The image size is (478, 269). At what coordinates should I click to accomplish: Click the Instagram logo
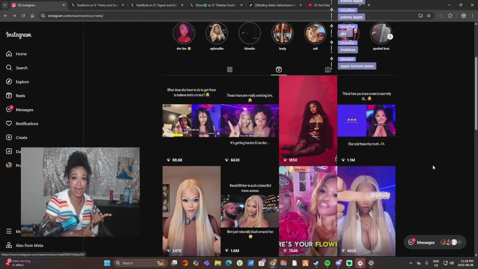pos(19,35)
